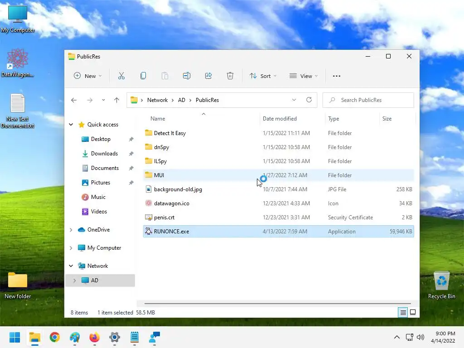Open Notepad icon in taskbar
The height and width of the screenshot is (348, 464).
(134, 337)
